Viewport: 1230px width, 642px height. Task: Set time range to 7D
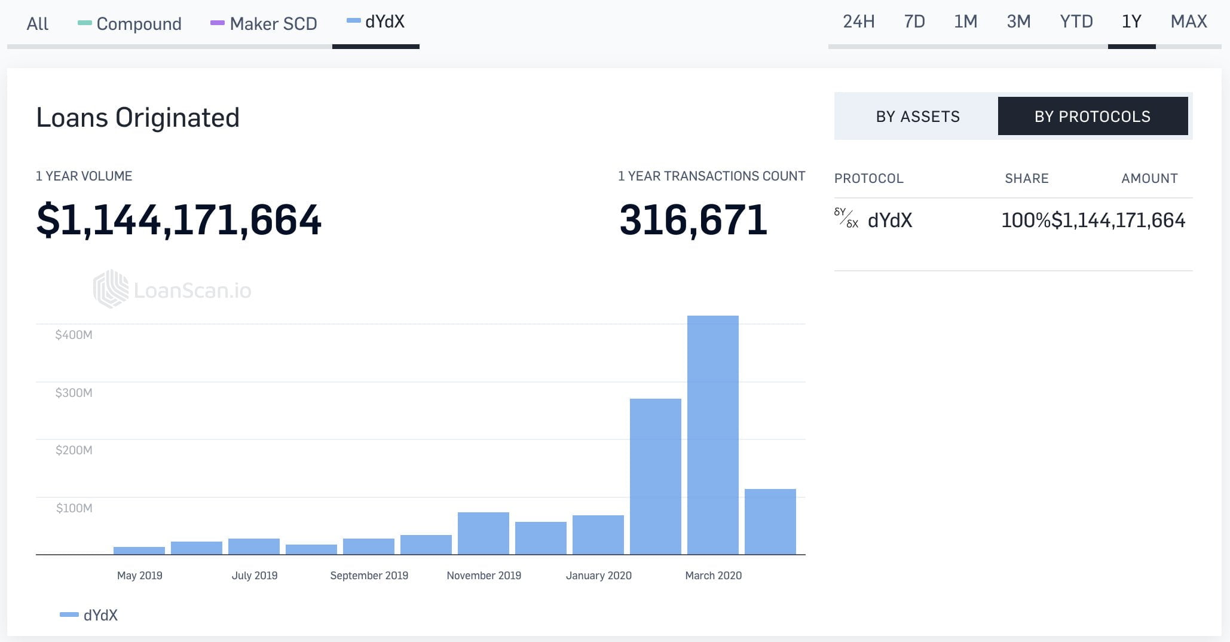914,22
